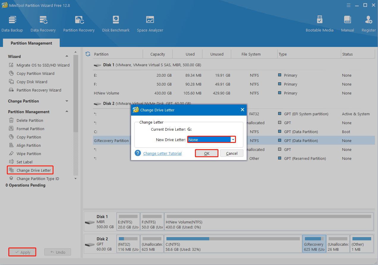
Task: Select the 26 MB Unallocated block in the disk map
Action: 338,244
